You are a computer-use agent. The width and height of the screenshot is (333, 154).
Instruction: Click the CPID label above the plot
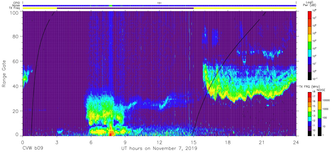(16, 3)
